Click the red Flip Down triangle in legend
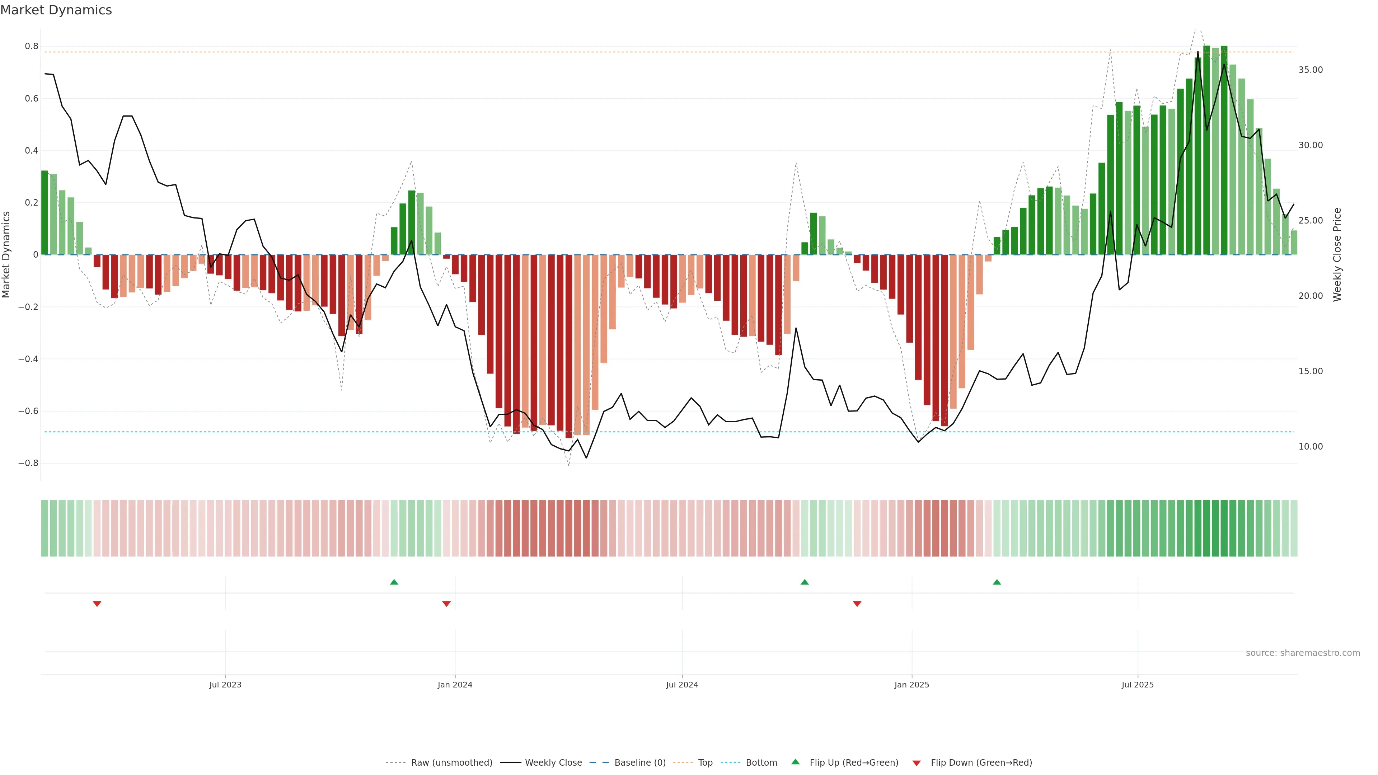The image size is (1378, 775). tap(917, 763)
